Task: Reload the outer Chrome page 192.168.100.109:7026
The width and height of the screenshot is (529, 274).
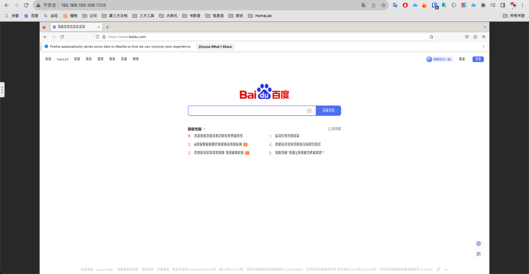Action: (x=26, y=5)
